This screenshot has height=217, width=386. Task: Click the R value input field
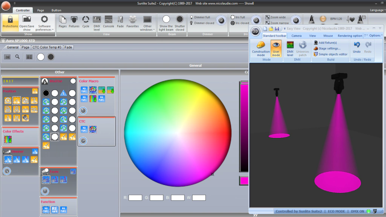[x=135, y=197]
